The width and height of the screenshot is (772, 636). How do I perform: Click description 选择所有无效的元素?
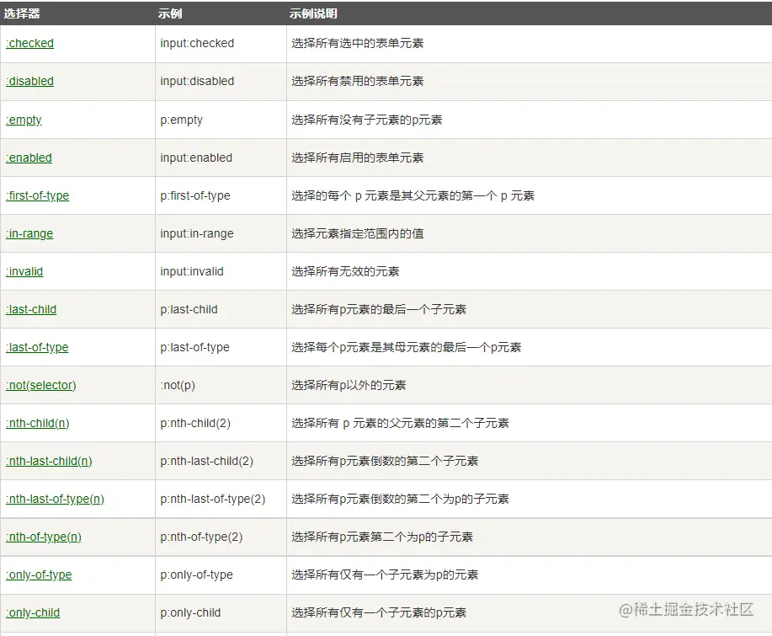point(345,271)
